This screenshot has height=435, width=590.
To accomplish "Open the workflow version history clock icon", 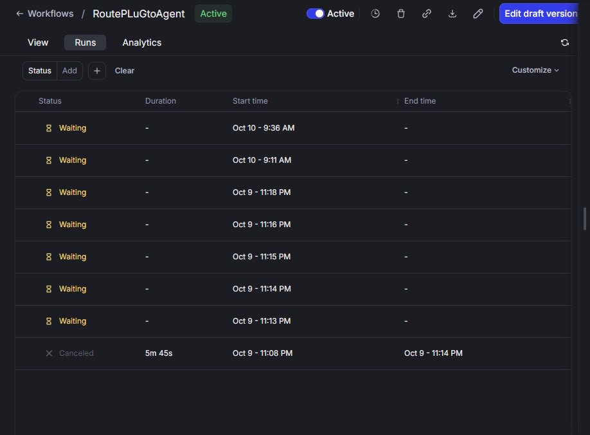I will (x=375, y=14).
